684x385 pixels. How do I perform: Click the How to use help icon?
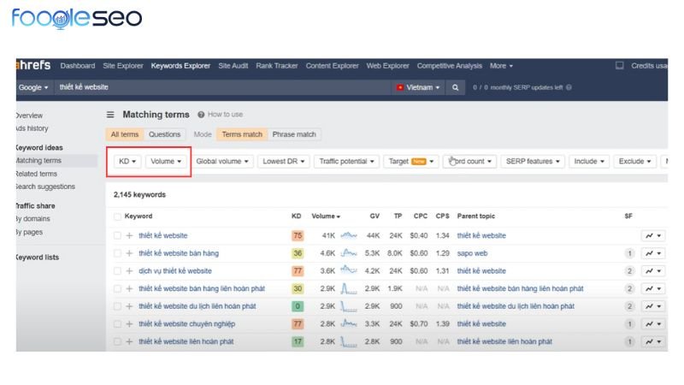coord(201,115)
